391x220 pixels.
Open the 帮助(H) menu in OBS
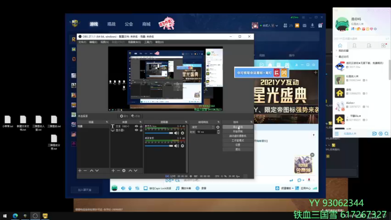tap(160, 42)
